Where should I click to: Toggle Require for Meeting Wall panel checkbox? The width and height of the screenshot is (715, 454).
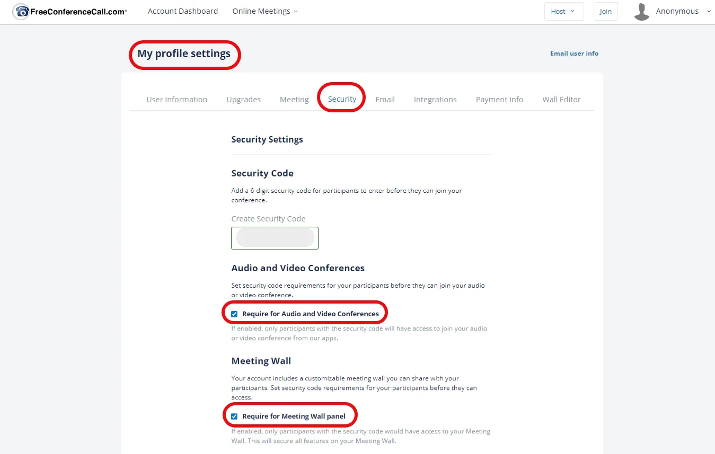pos(234,416)
